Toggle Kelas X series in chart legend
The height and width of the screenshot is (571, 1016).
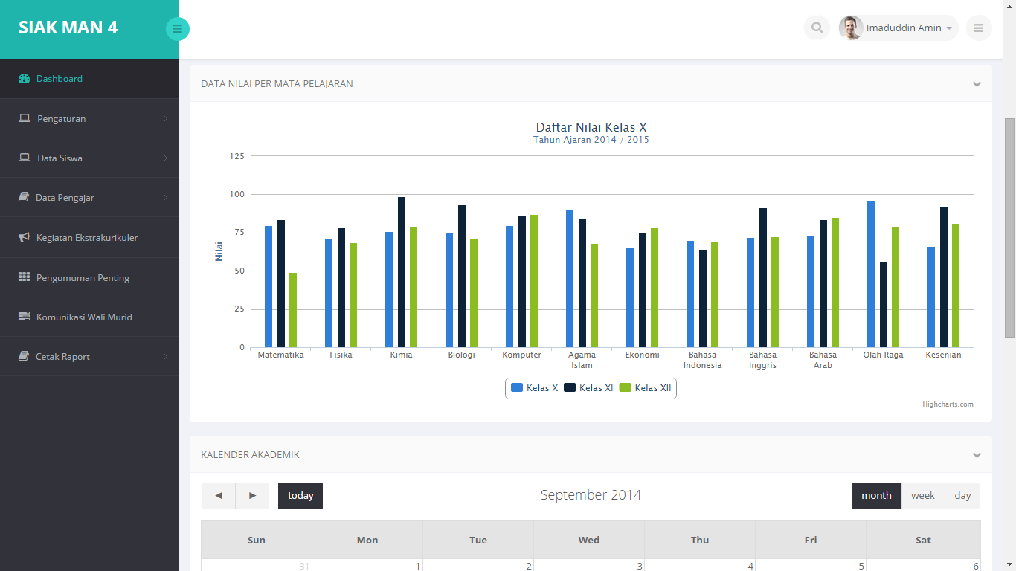[x=535, y=388]
